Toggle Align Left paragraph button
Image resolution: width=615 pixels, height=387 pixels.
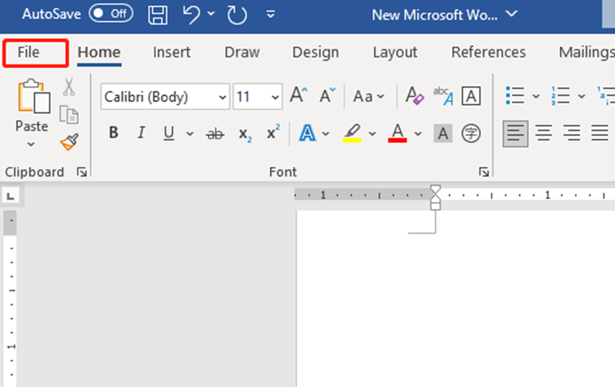coord(515,133)
